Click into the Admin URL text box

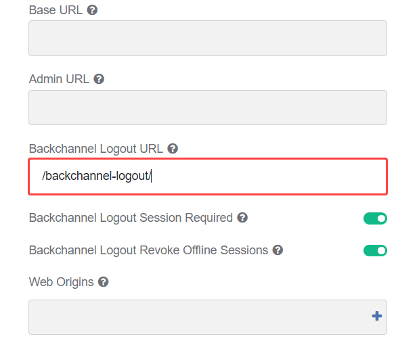click(208, 108)
